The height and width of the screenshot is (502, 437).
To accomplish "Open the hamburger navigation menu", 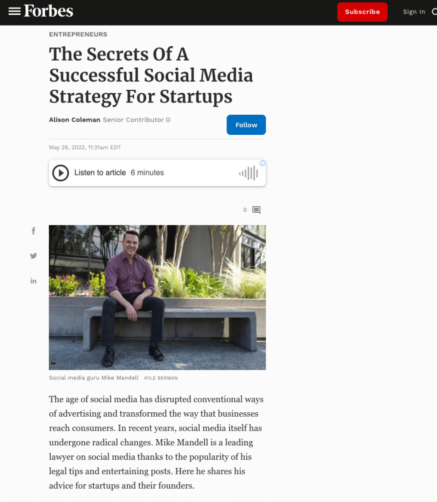I will (x=14, y=12).
